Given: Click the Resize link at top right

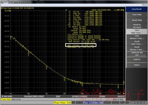Looking at the screenshot, I should 145,5.
